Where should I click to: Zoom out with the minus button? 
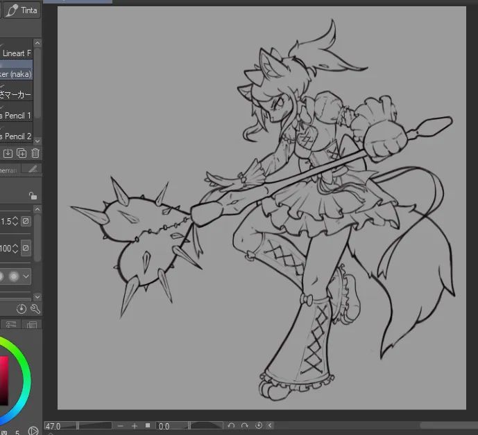pyautogui.click(x=120, y=426)
